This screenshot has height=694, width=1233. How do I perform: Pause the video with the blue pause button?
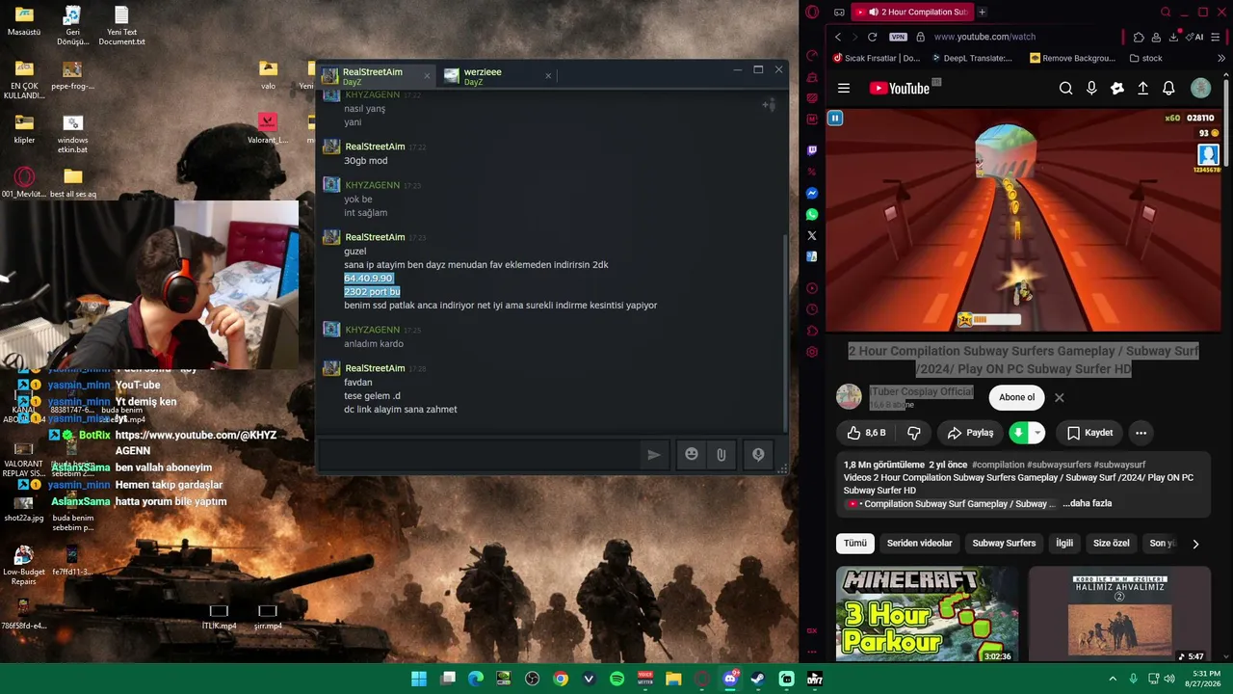coord(835,118)
